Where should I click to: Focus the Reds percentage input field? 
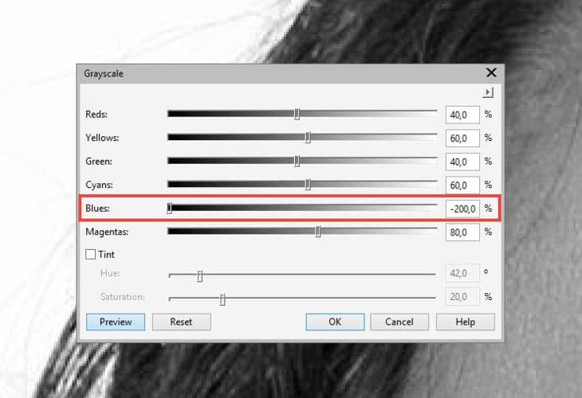pyautogui.click(x=462, y=115)
